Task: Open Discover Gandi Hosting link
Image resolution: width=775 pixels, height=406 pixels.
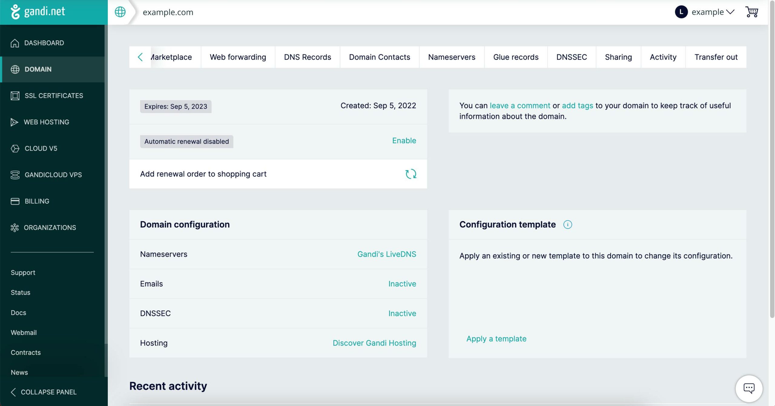Action: 374,343
